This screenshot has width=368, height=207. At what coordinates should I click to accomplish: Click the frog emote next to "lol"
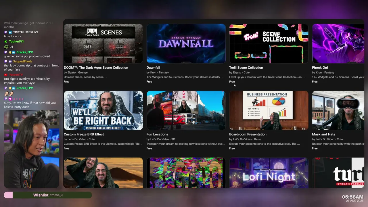(6, 47)
